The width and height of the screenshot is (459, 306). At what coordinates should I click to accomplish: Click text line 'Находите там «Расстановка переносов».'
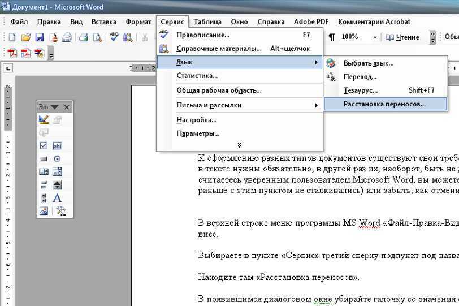[278, 277]
